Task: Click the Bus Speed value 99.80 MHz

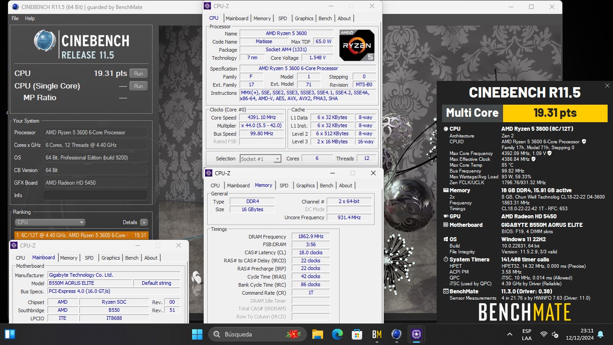Action: tap(262, 134)
